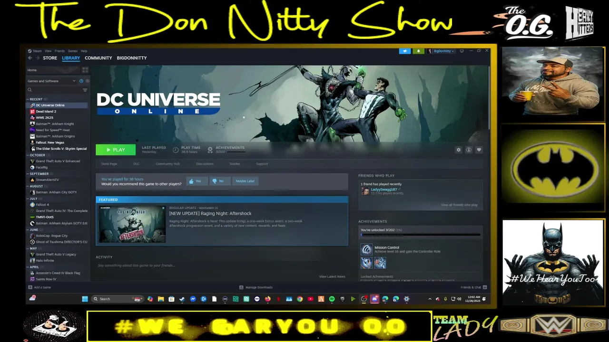Open game info icon
This screenshot has width=609, height=342.
(x=469, y=150)
